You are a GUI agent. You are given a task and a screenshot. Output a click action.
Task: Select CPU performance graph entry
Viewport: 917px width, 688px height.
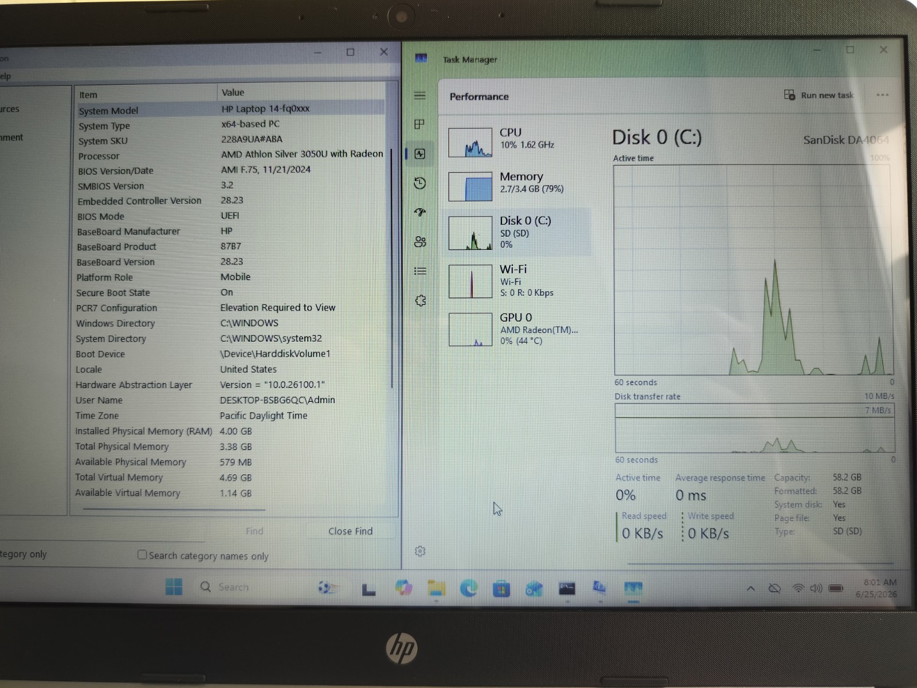pyautogui.click(x=518, y=142)
